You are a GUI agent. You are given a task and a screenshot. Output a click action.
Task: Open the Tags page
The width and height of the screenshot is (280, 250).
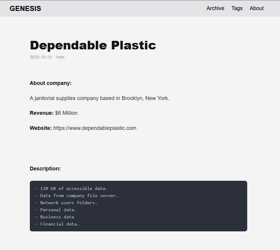point(237,8)
